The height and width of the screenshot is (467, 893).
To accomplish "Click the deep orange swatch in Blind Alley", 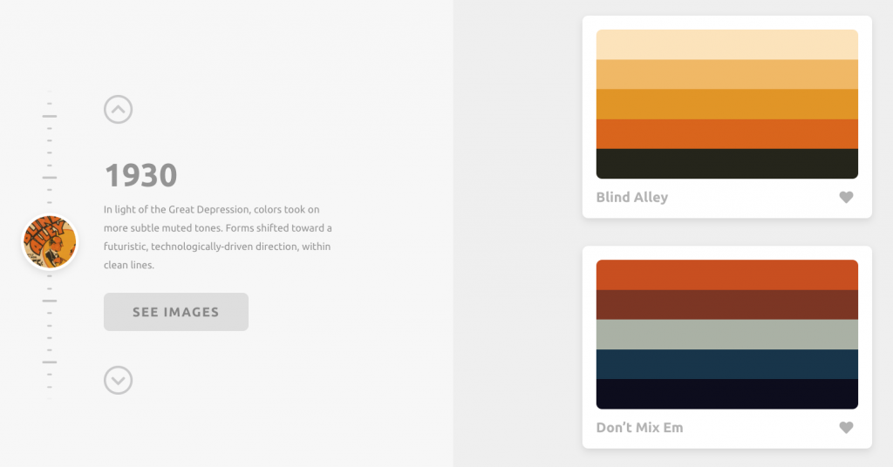I will (726, 134).
